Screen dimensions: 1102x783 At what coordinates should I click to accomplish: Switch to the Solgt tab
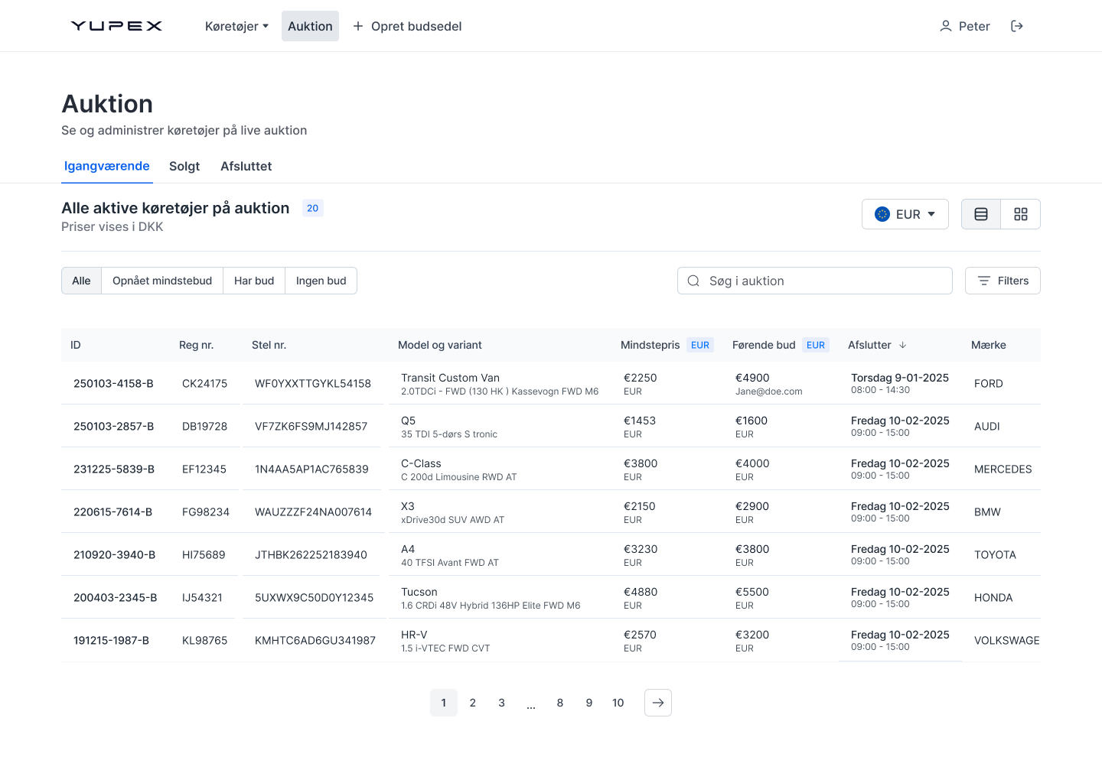pos(184,166)
